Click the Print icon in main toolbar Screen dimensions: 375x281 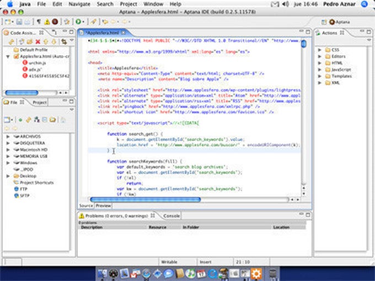[28, 22]
